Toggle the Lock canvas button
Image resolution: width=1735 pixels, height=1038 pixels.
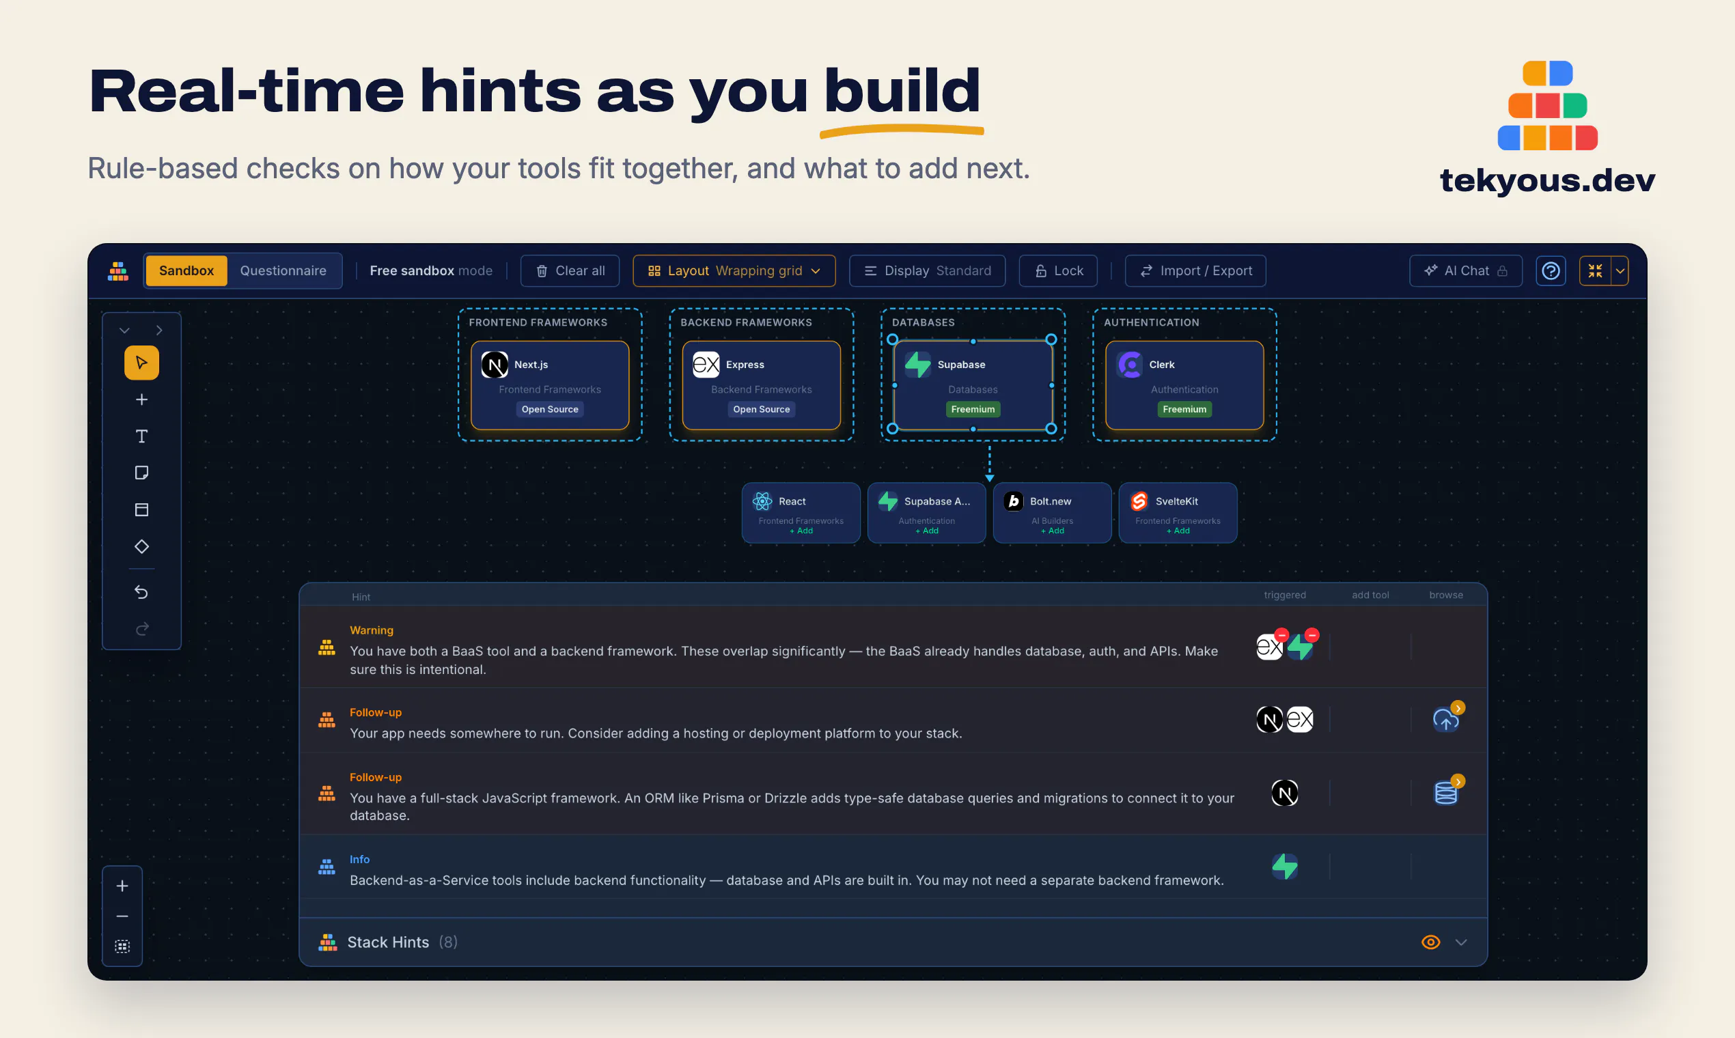tap(1058, 270)
